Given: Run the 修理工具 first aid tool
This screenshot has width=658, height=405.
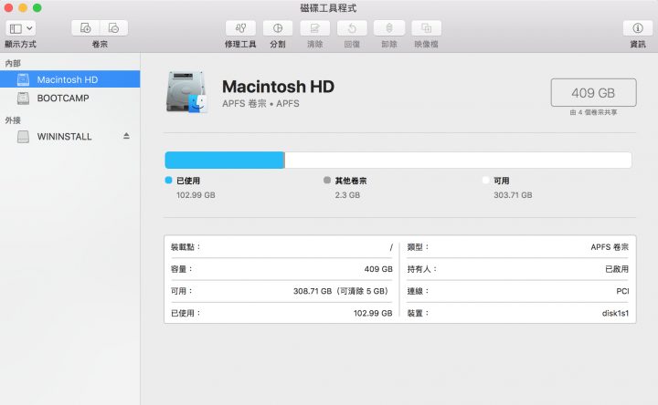Looking at the screenshot, I should coord(240,28).
